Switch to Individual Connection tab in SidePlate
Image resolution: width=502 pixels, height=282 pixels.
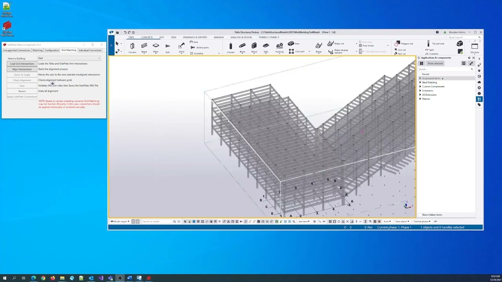point(90,50)
